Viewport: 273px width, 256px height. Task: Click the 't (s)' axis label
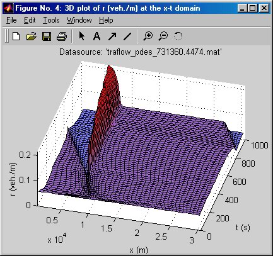coord(243,227)
